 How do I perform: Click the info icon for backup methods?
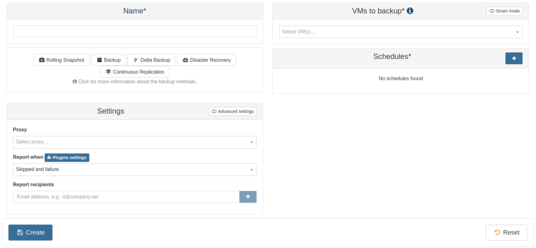click(75, 82)
